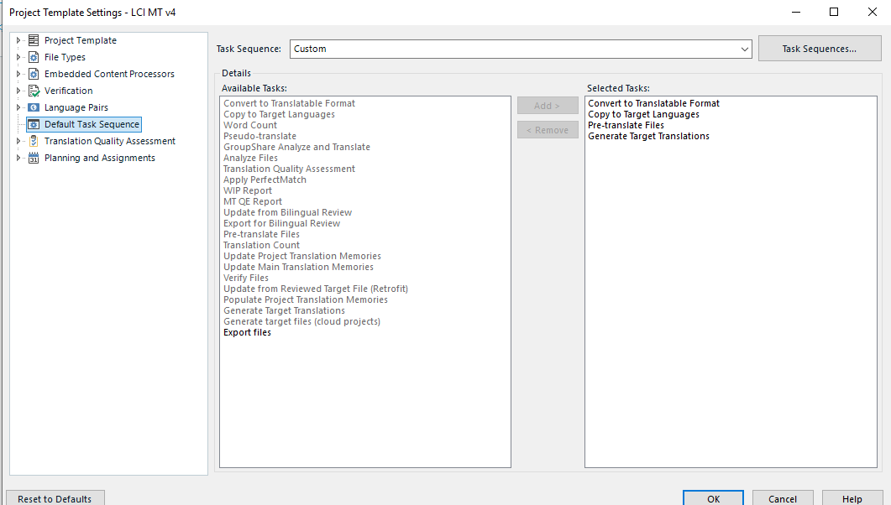This screenshot has height=505, width=891.
Task: Click the Remove button
Action: (548, 129)
